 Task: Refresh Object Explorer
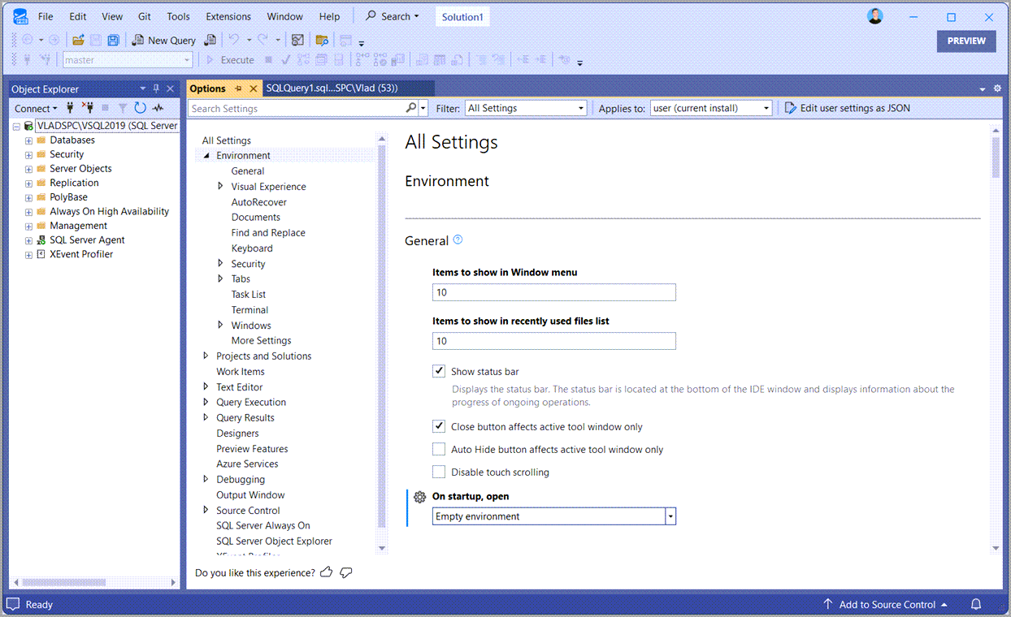[140, 108]
